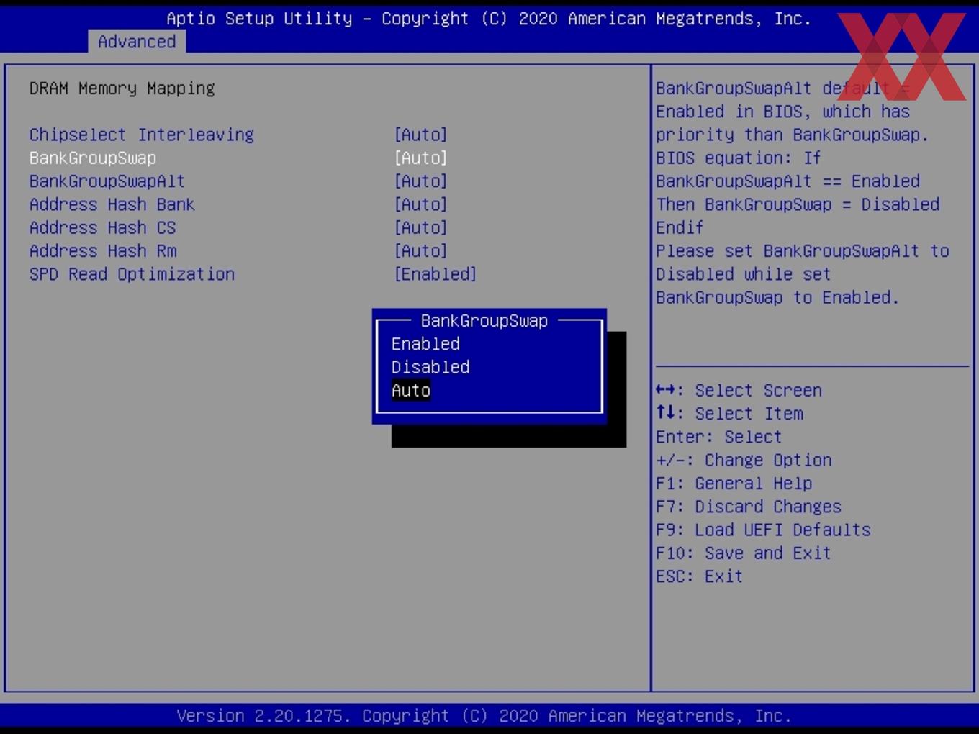Select the Chipselect Interleaving setting
Screen dimensions: 979x734
click(x=142, y=135)
